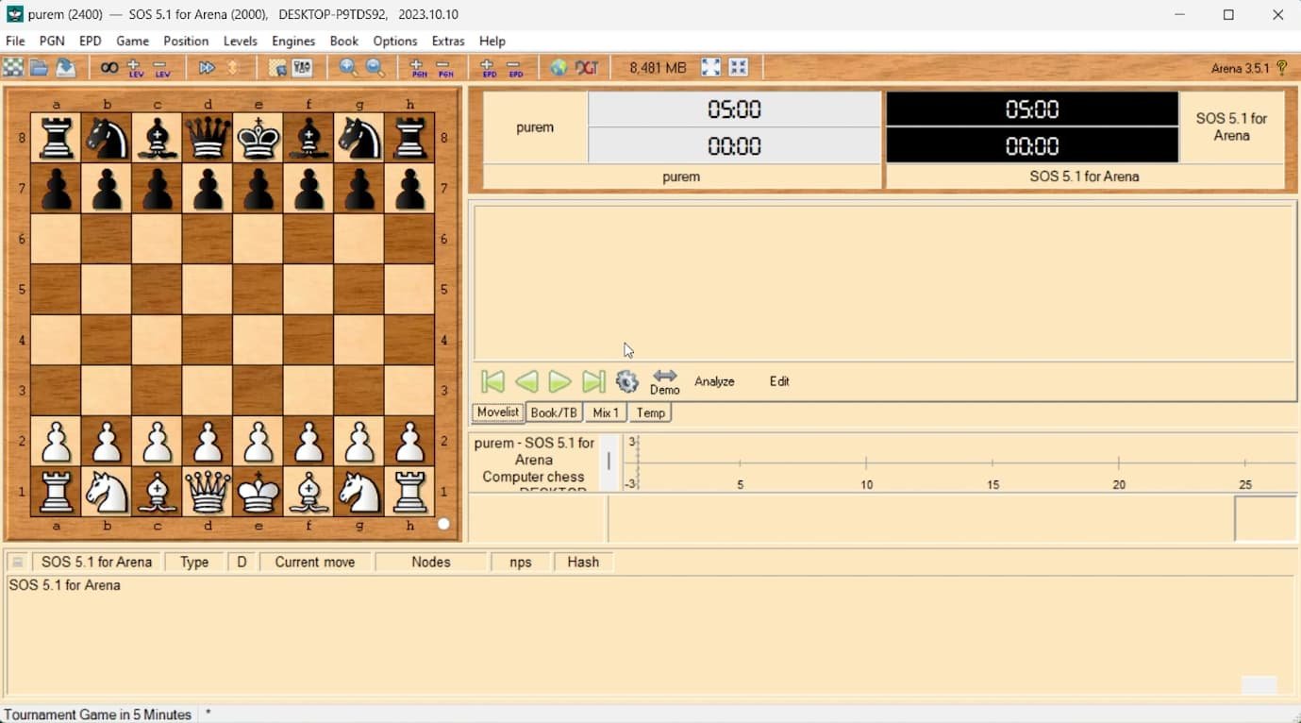Click the add PGN plus icon

pyautogui.click(x=418, y=67)
